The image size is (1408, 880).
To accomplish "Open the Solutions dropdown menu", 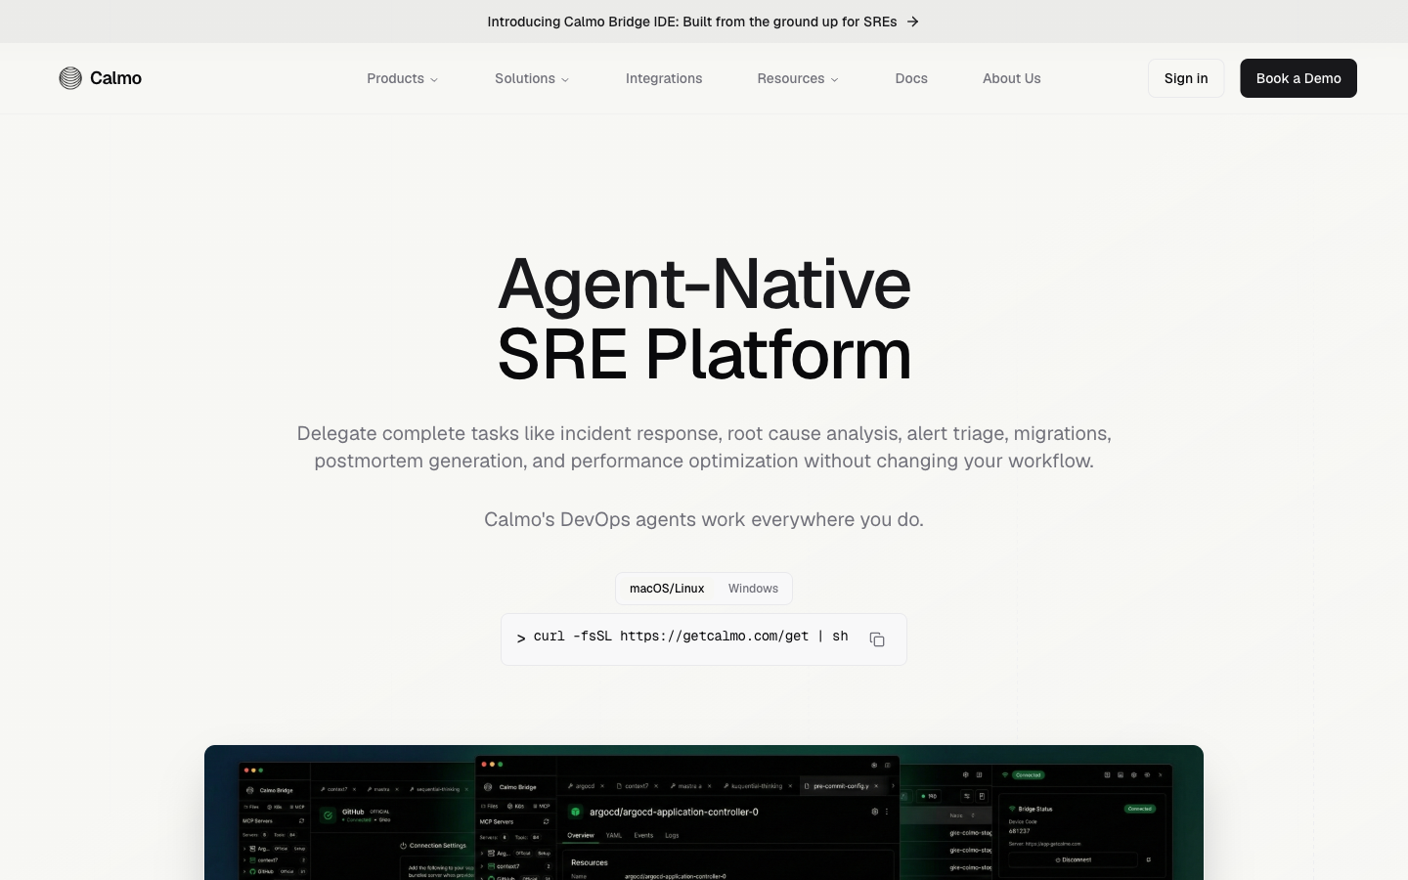I will (525, 78).
